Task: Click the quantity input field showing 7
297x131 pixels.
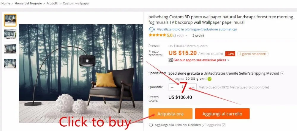Action: [182, 87]
